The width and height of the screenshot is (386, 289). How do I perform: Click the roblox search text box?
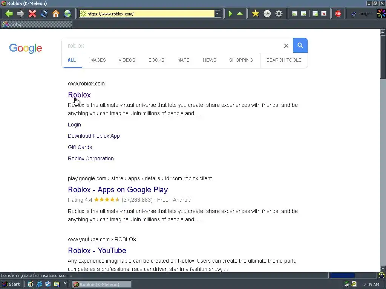(172, 46)
